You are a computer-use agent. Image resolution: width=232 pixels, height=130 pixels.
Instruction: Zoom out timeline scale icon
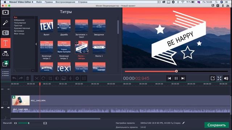click(x=16, y=123)
